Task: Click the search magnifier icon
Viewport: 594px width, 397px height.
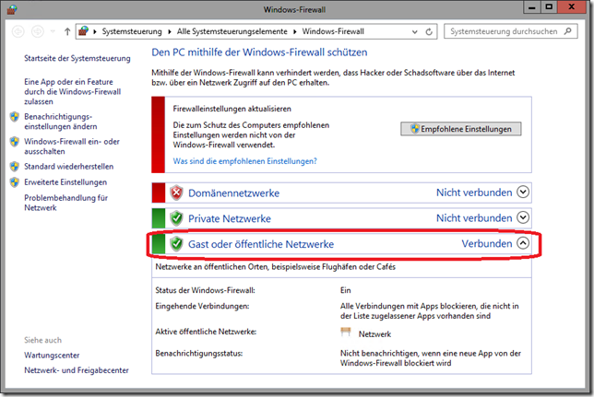Action: point(567,31)
